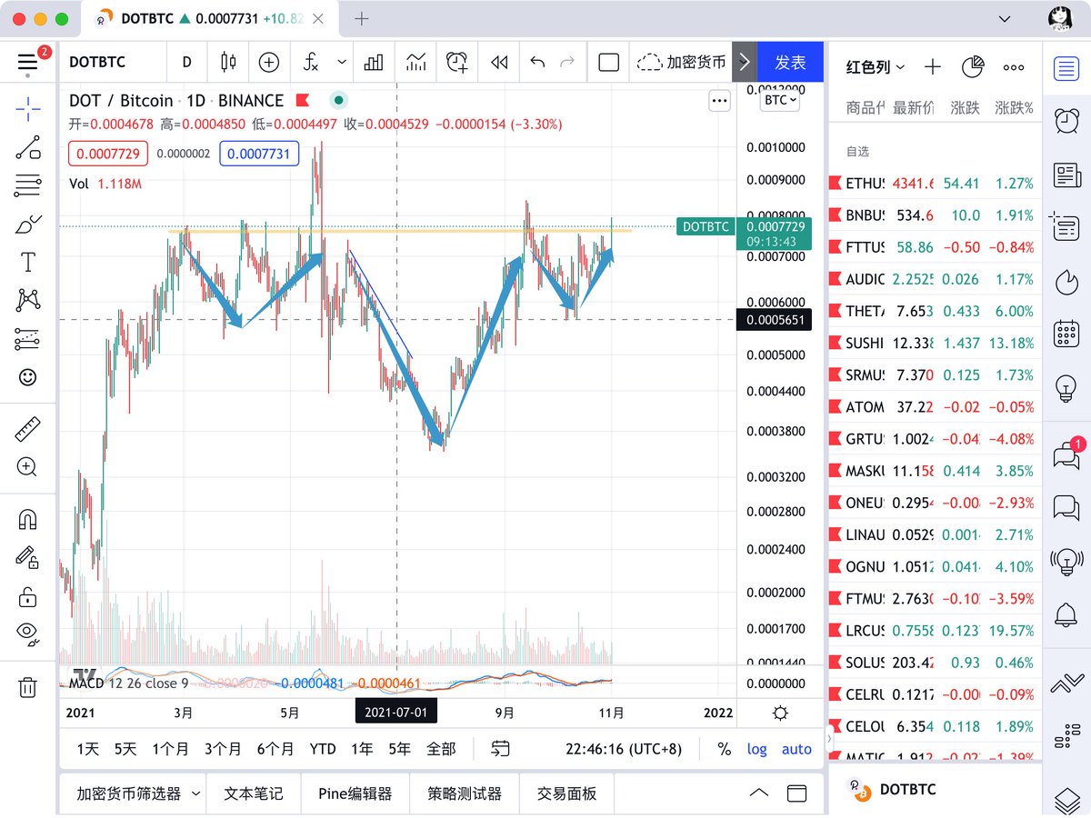Click the blue buy price 0.0007731 button
Image resolution: width=1091 pixels, height=818 pixels.
tap(258, 154)
